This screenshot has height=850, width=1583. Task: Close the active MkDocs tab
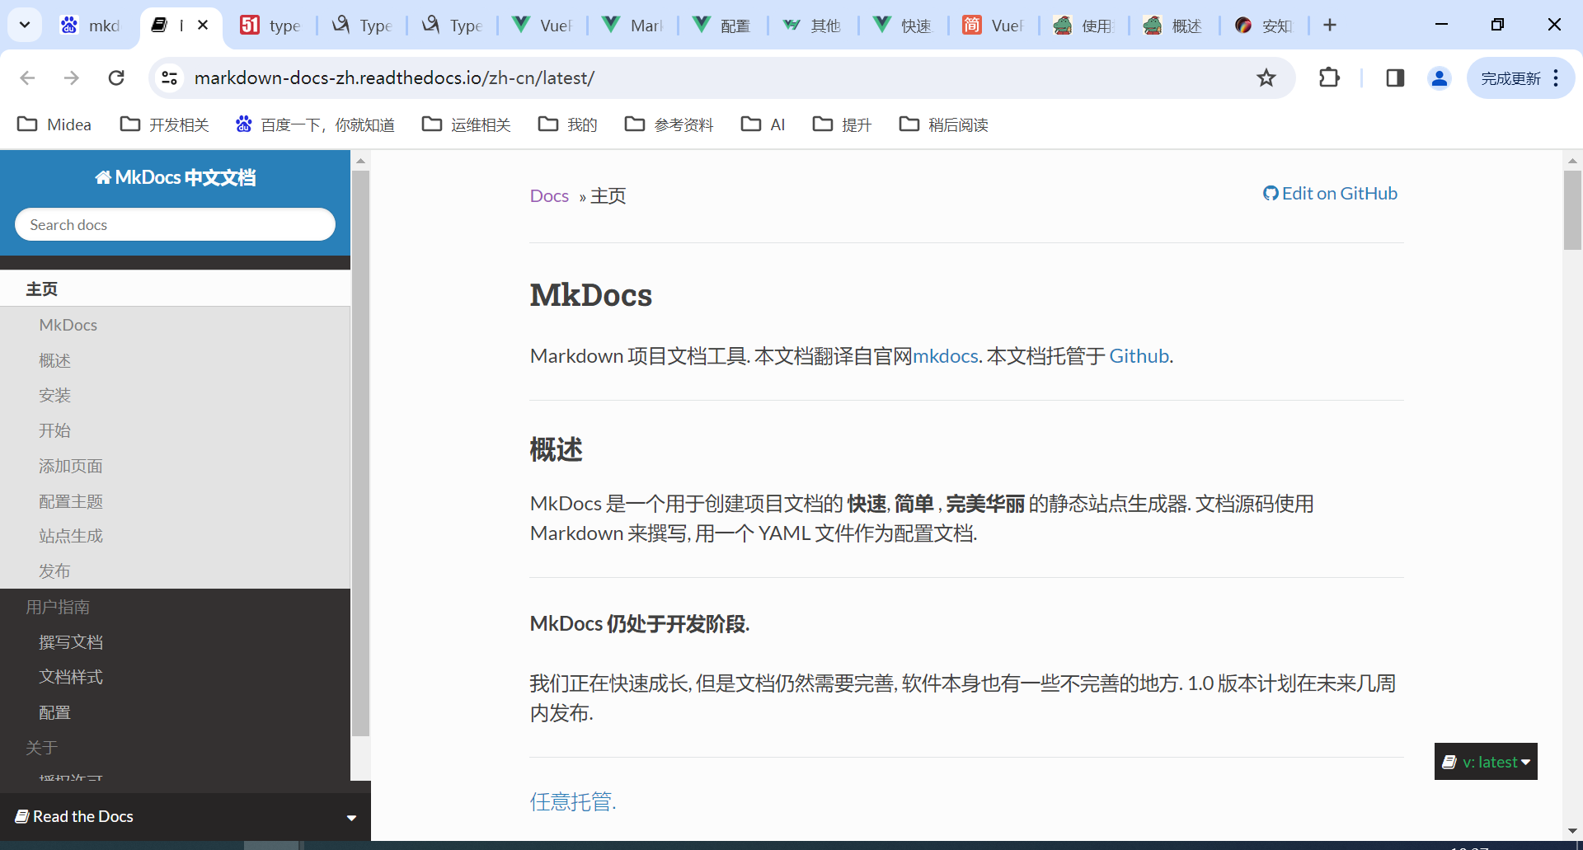coord(203,25)
